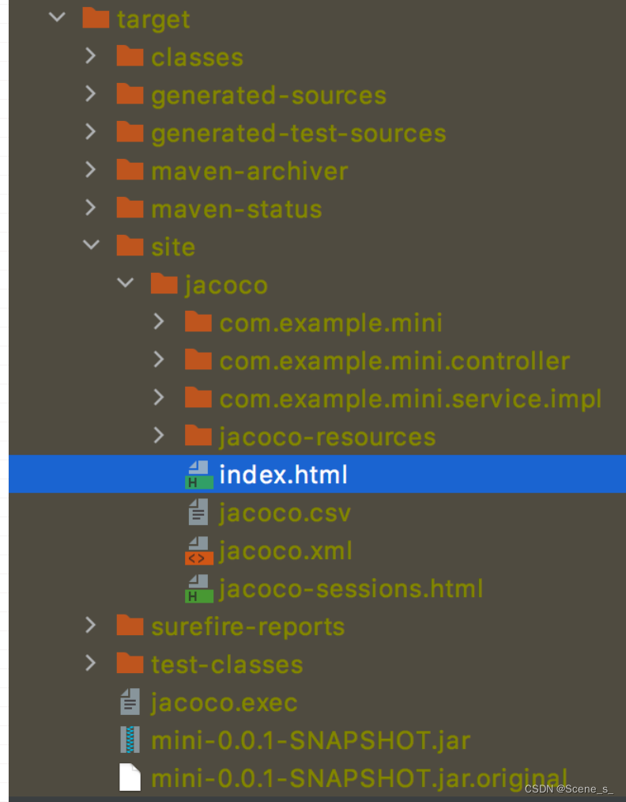
Task: Click the jacoco.csv text file icon
Action: 198,512
